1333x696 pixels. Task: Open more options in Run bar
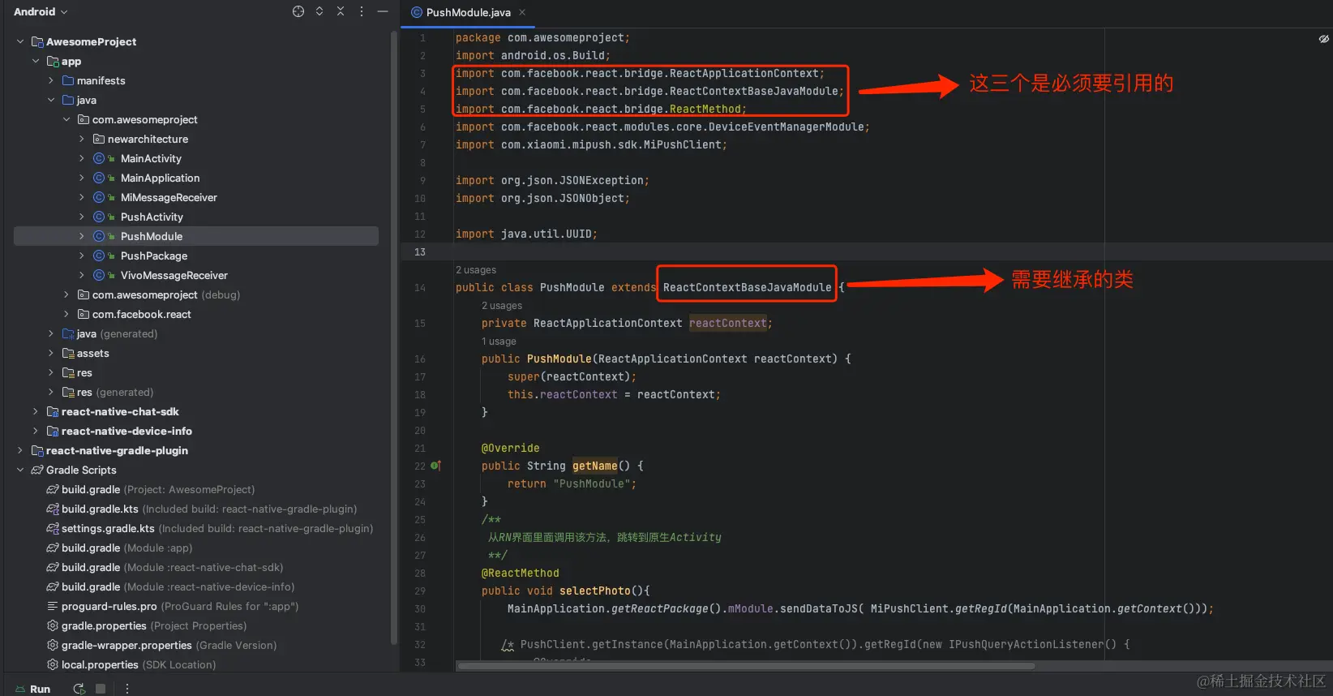127,689
